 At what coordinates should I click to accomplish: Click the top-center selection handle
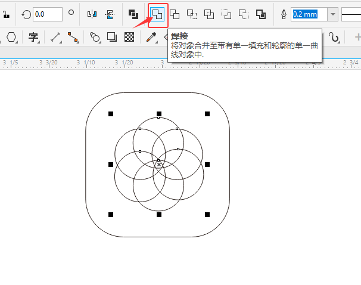pos(159,114)
